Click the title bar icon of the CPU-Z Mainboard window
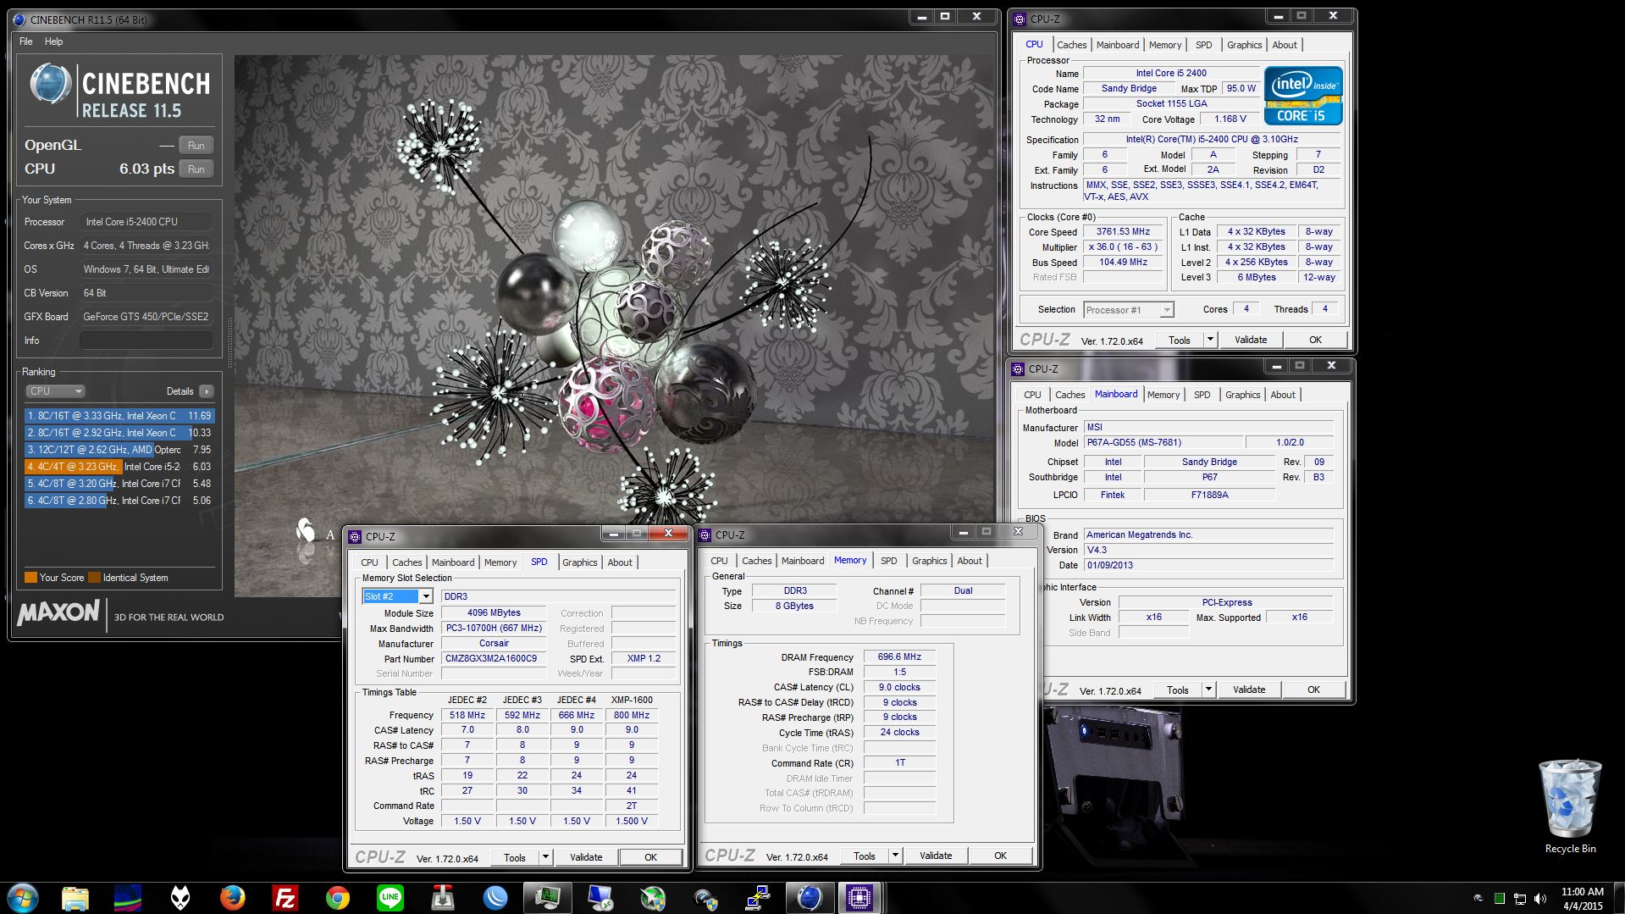 1018,368
